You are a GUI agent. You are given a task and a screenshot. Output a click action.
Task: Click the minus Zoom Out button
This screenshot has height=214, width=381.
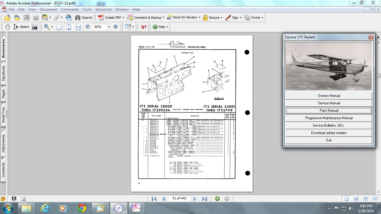click(88, 27)
